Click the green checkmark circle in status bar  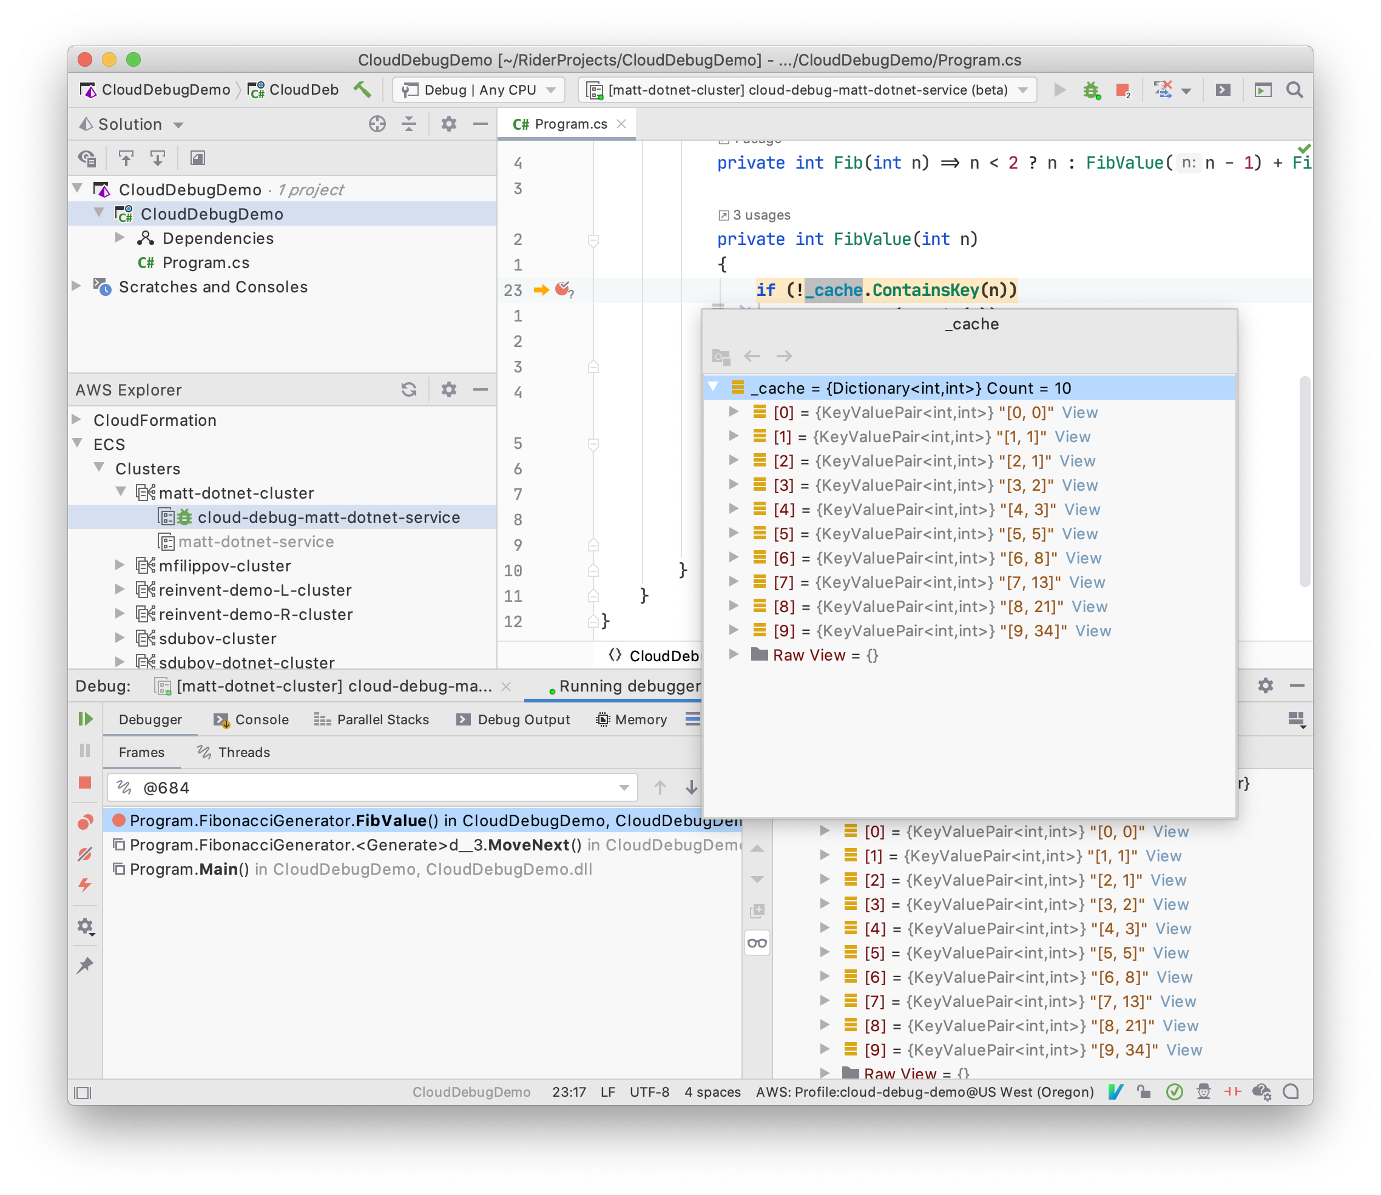(1174, 1092)
